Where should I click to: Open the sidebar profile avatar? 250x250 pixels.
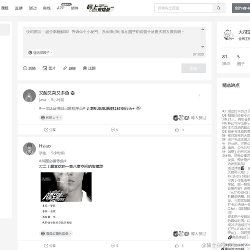click(x=229, y=35)
